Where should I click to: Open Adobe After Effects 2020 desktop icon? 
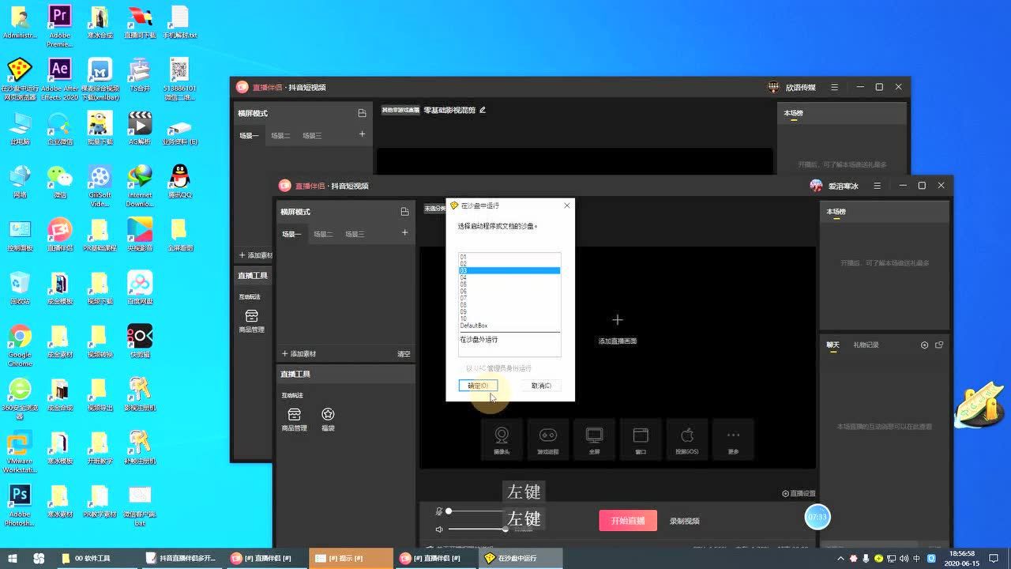59,78
